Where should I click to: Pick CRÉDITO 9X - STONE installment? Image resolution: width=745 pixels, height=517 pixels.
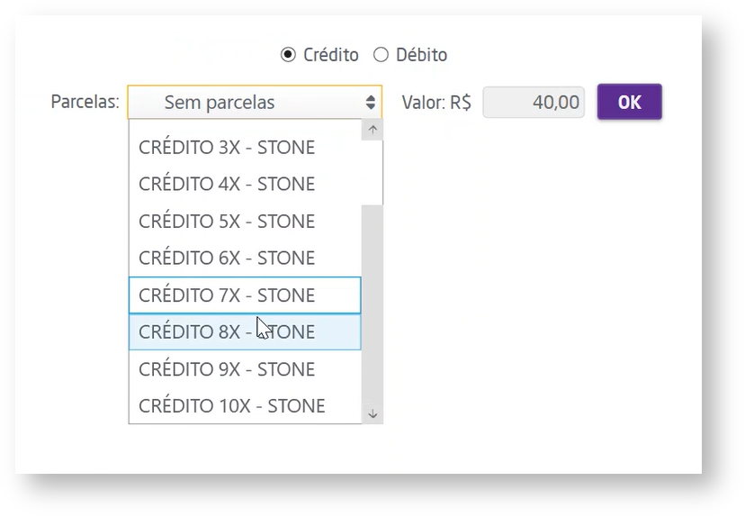(227, 369)
